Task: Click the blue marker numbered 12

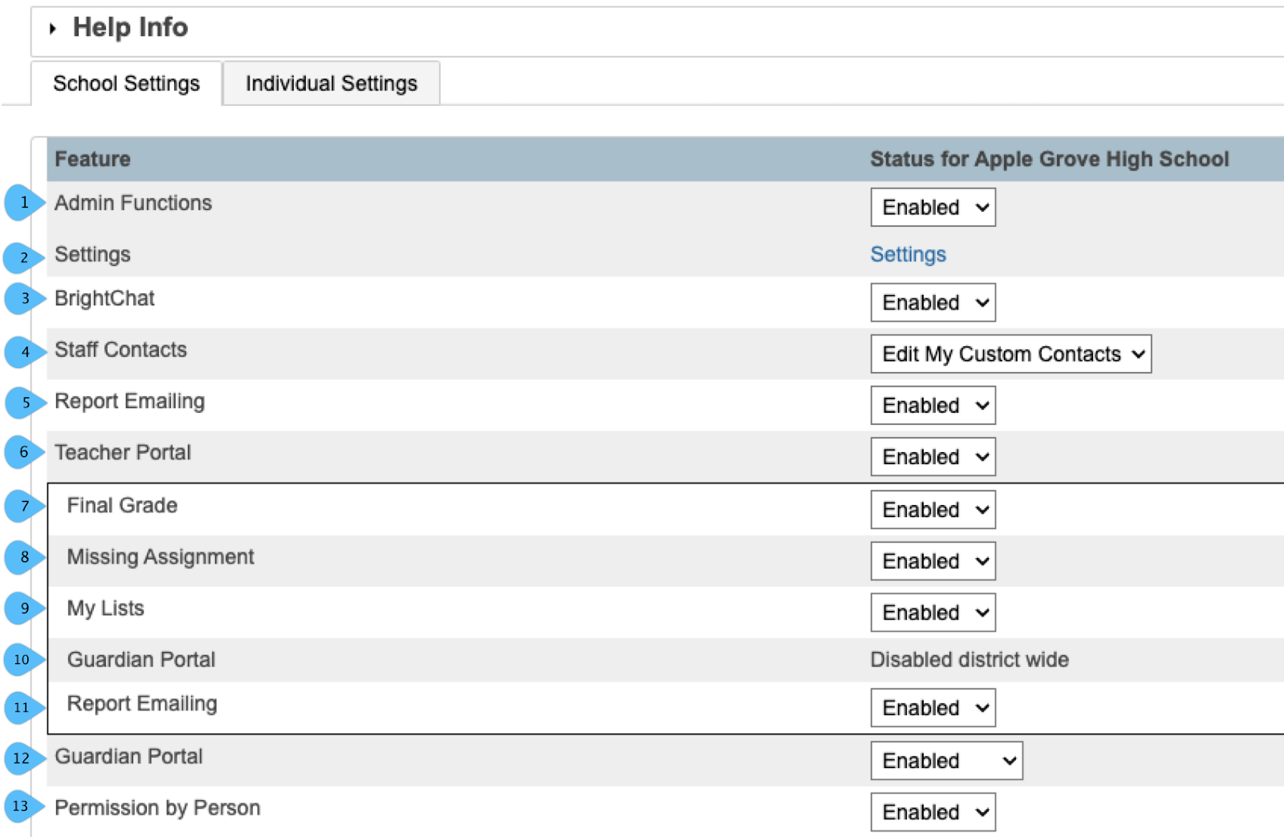Action: (22, 758)
